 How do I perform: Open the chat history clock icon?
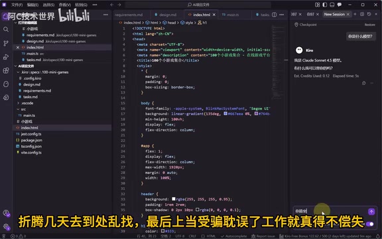click(369, 14)
